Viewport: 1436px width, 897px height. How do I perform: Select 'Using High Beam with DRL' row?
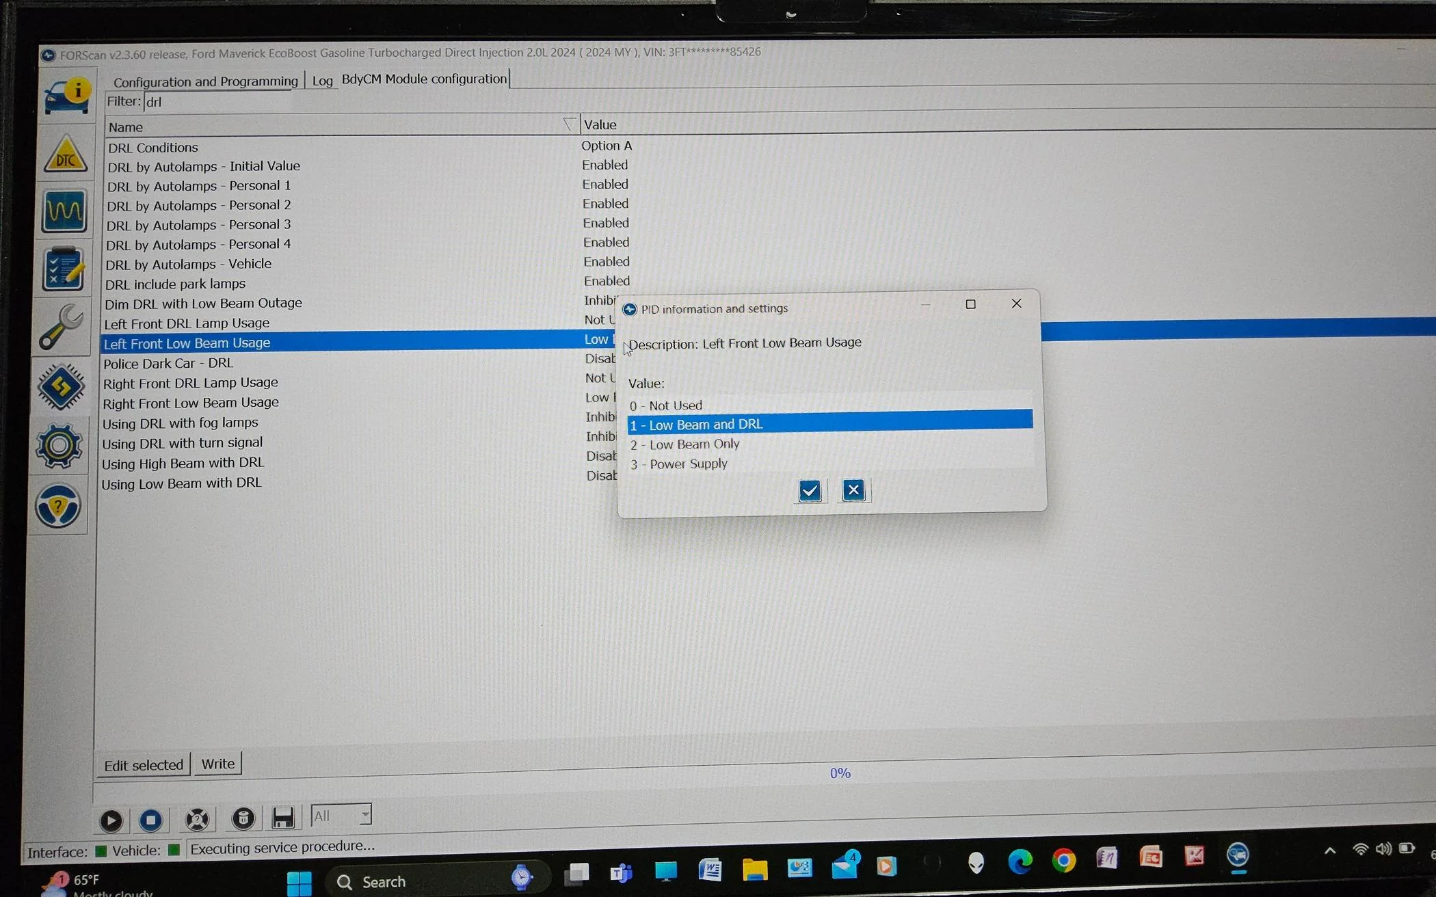click(x=183, y=463)
